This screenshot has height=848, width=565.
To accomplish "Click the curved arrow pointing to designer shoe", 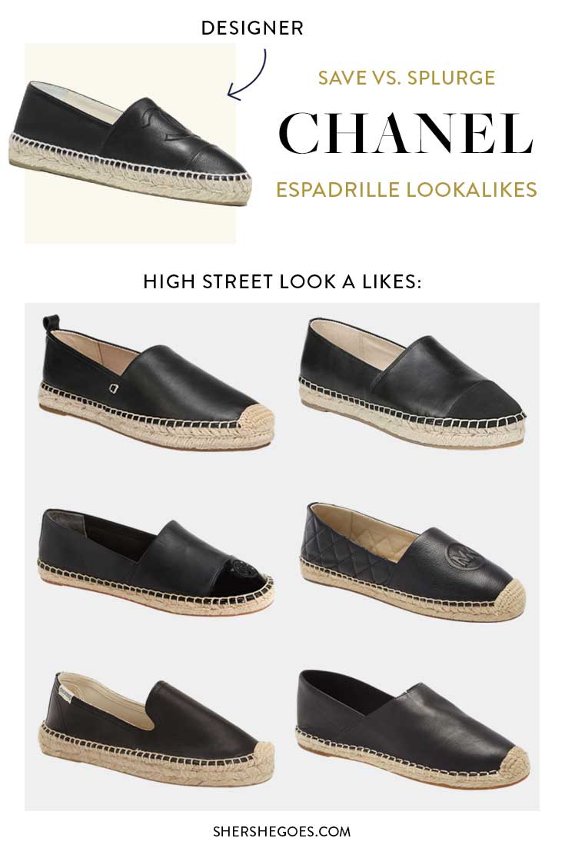I will (248, 74).
